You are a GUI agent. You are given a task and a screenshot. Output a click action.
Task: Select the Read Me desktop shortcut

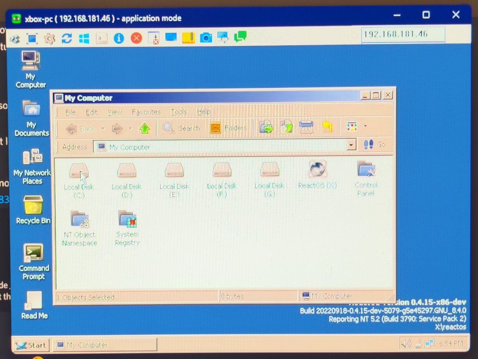34,305
